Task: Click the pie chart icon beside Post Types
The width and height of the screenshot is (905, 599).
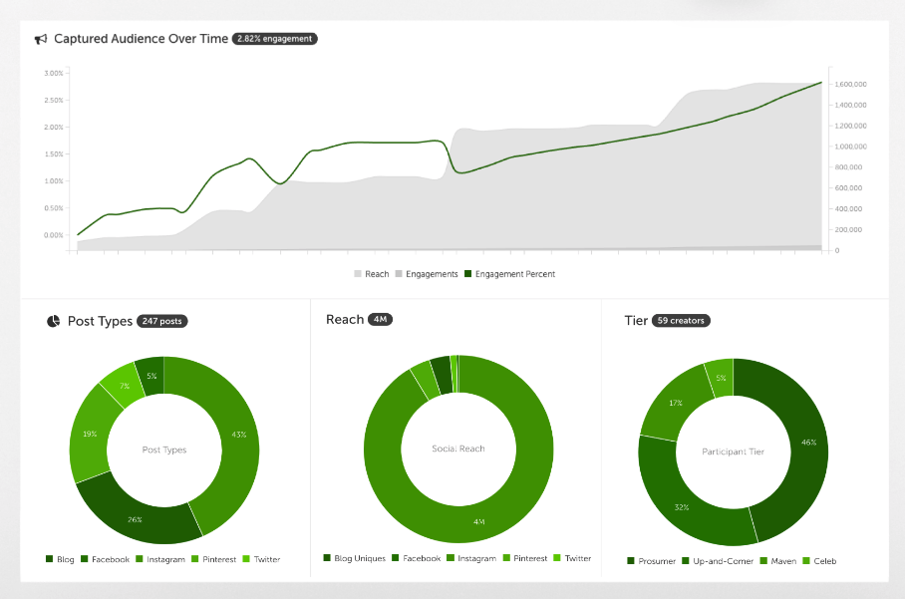Action: [x=54, y=322]
